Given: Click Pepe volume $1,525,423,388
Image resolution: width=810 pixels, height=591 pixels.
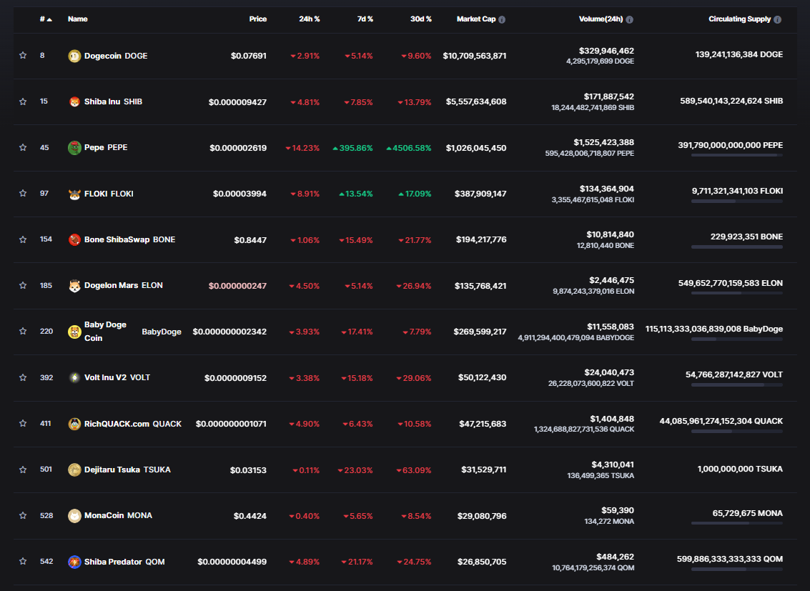Looking at the screenshot, I should pos(603,142).
